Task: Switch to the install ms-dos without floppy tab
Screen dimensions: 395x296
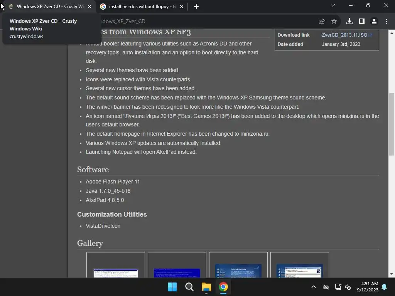Action: point(142,7)
